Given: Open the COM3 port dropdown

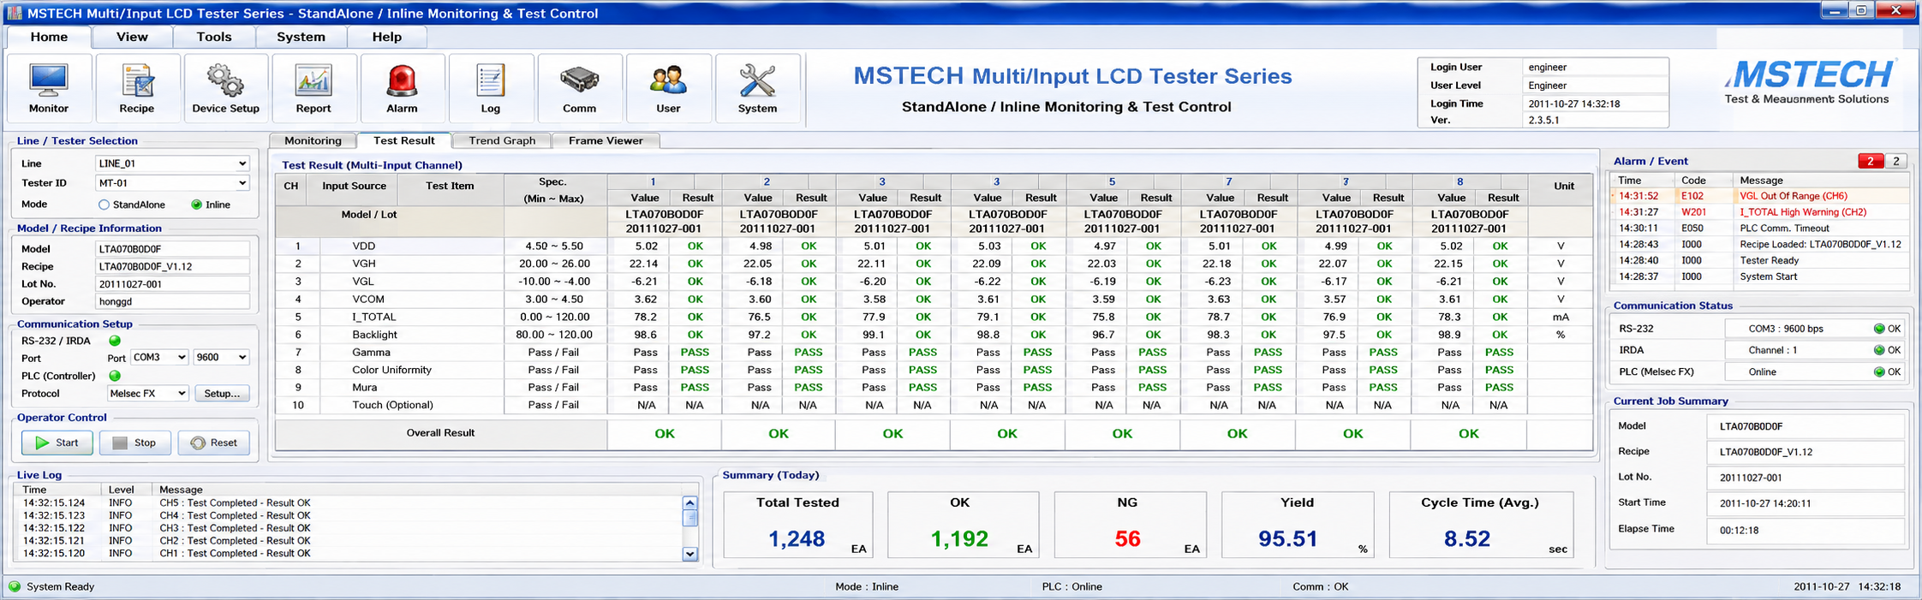Looking at the screenshot, I should point(158,358).
